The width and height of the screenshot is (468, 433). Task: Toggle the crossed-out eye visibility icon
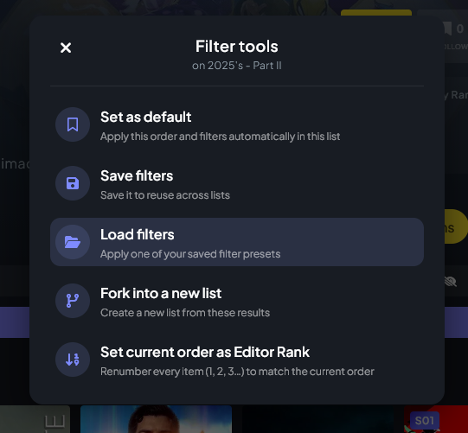451,281
